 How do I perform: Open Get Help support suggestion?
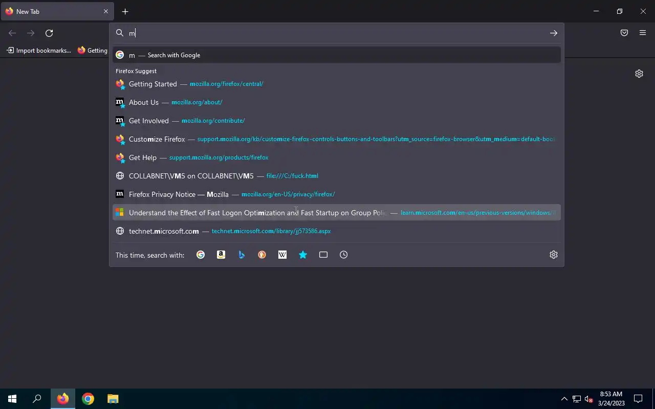pos(337,157)
